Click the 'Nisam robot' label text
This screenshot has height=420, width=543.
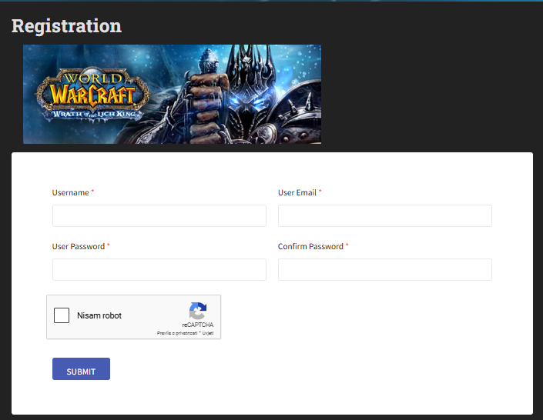(x=99, y=316)
